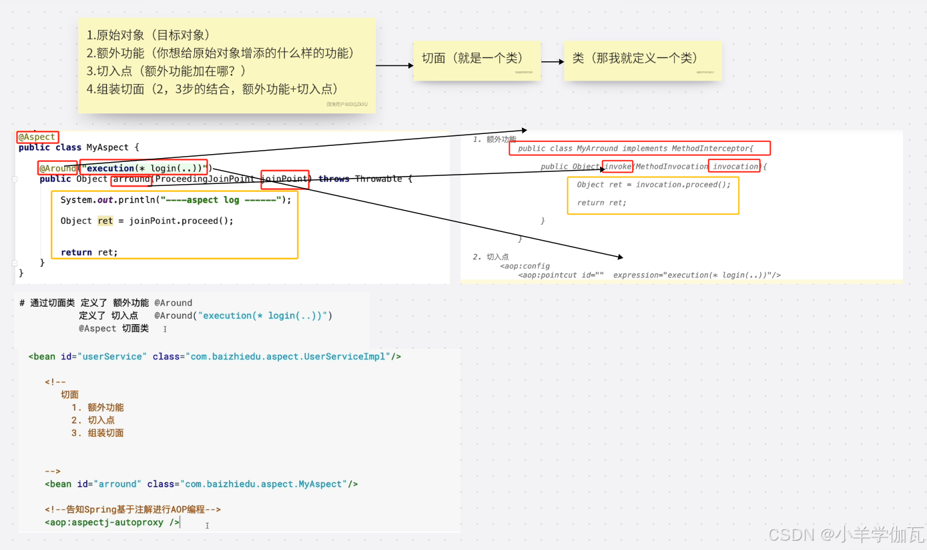Select the red box around "arround" method name
Screen dimensions: 927x550
pyautogui.click(x=131, y=179)
